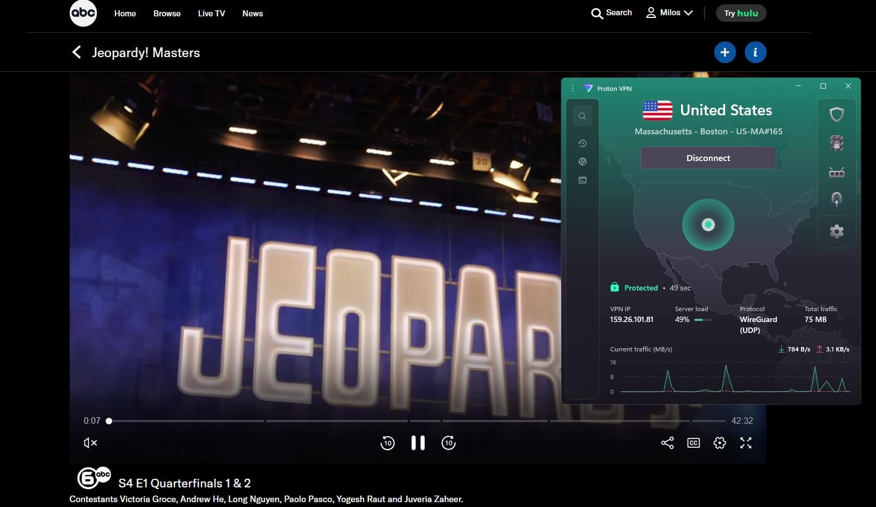This screenshot has width=876, height=507.
Task: Click the video progress bar handle
Action: point(109,421)
